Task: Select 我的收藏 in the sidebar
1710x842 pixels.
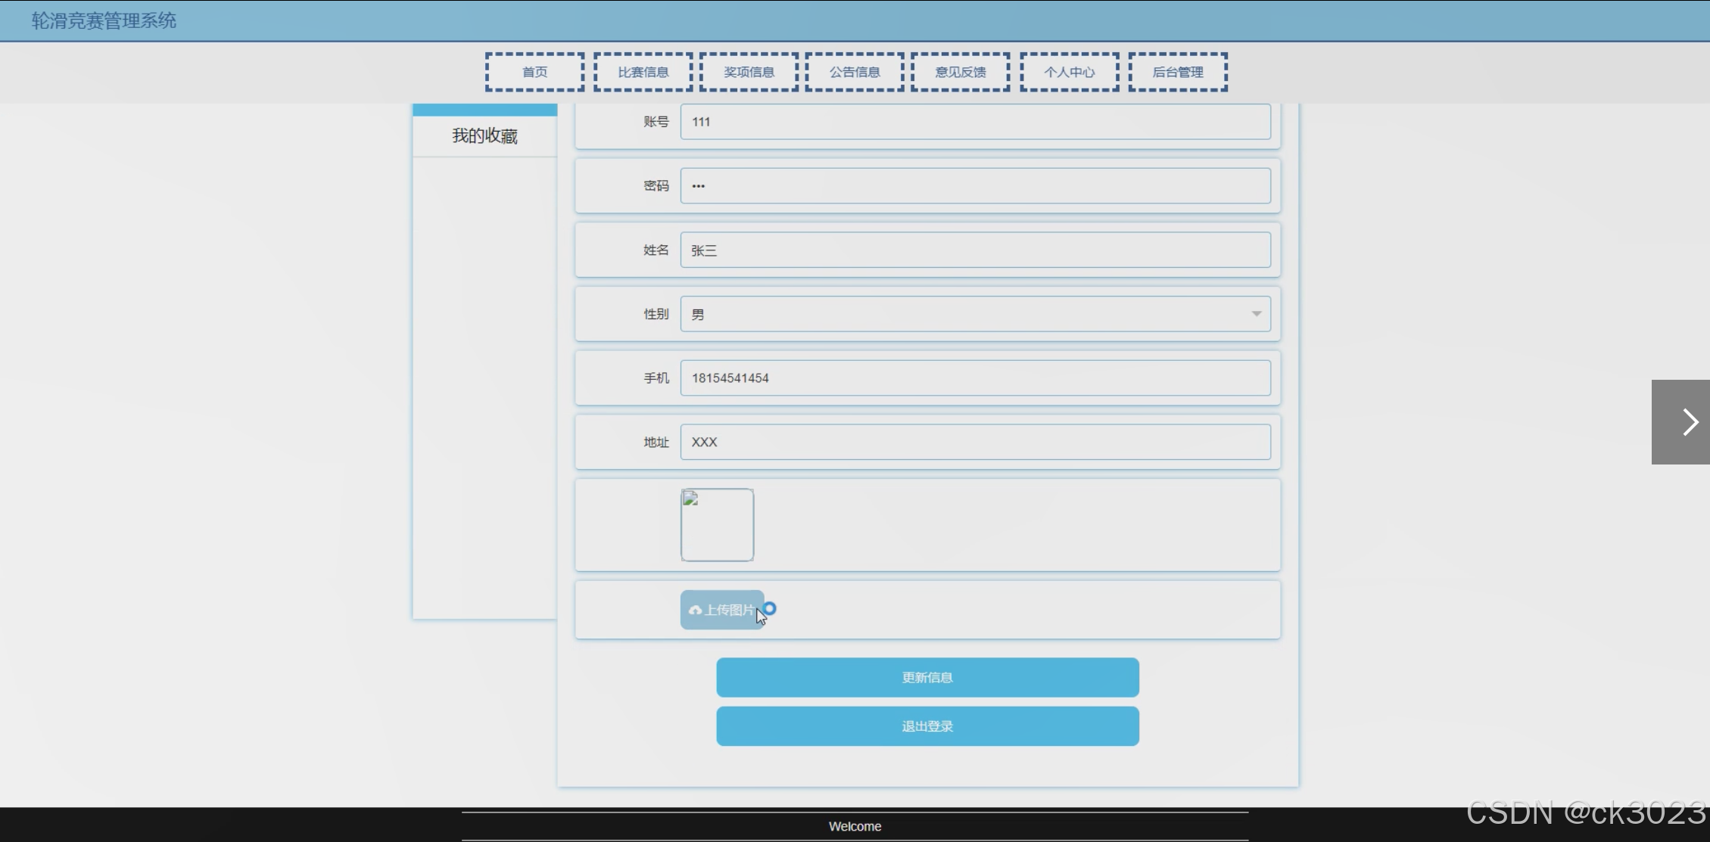Action: (484, 136)
